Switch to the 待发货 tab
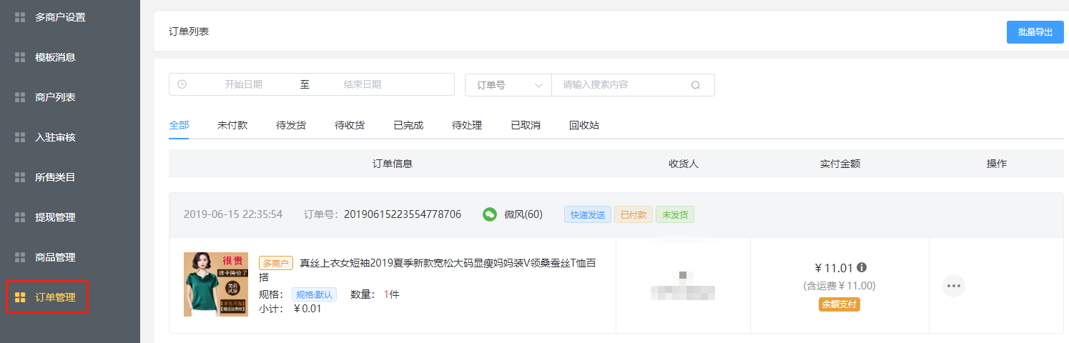Image resolution: width=1069 pixels, height=343 pixels. 291,125
